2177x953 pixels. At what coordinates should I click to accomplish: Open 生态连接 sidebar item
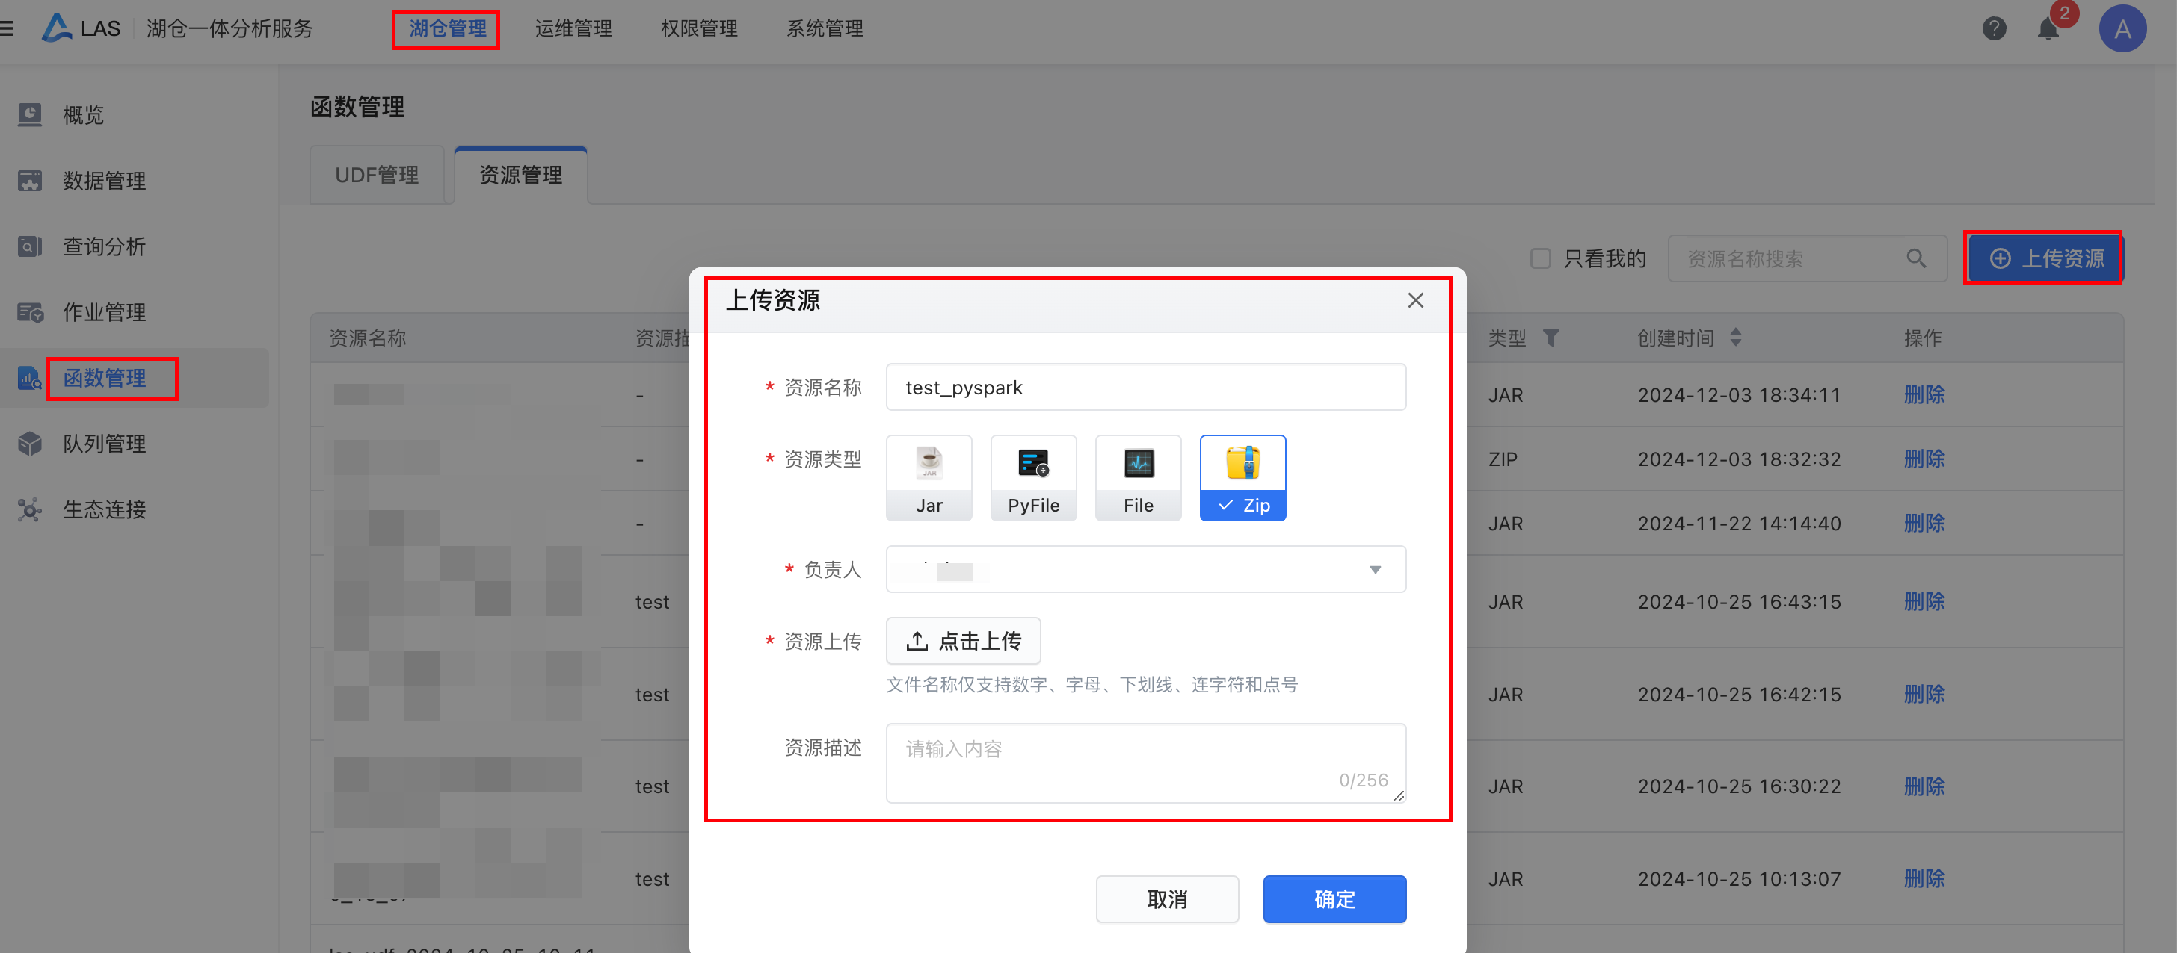104,509
